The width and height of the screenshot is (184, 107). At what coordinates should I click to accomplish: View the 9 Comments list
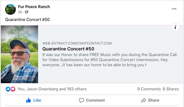pyautogui.click(x=149, y=89)
